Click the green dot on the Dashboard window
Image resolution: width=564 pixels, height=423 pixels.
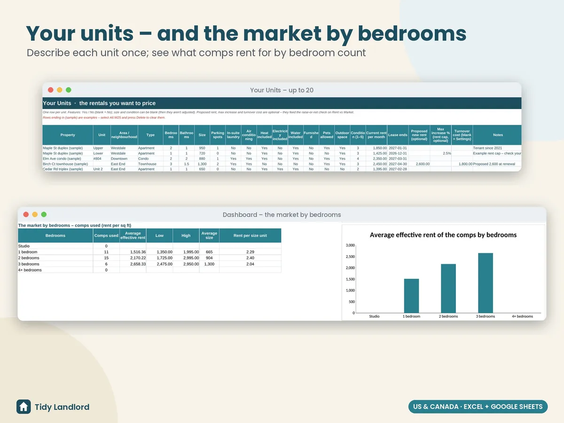[44, 214]
